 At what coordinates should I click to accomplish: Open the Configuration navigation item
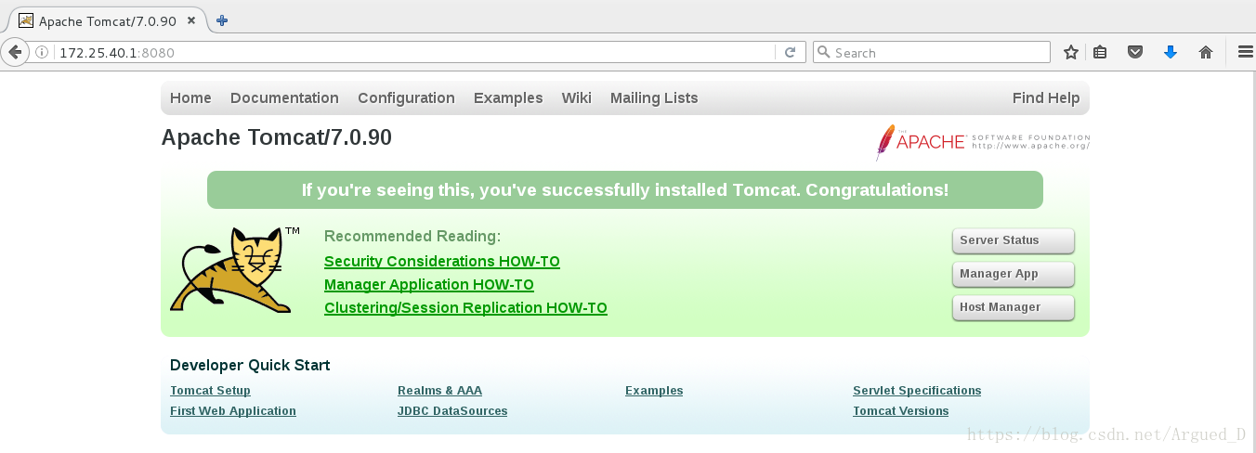point(406,98)
